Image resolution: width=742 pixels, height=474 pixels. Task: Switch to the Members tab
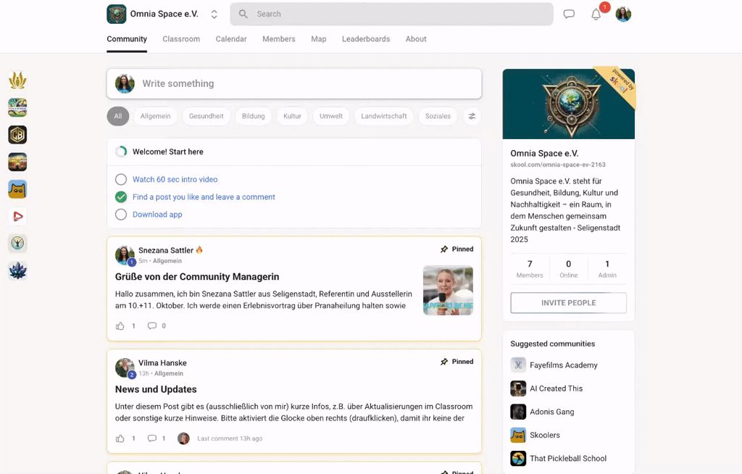click(279, 39)
